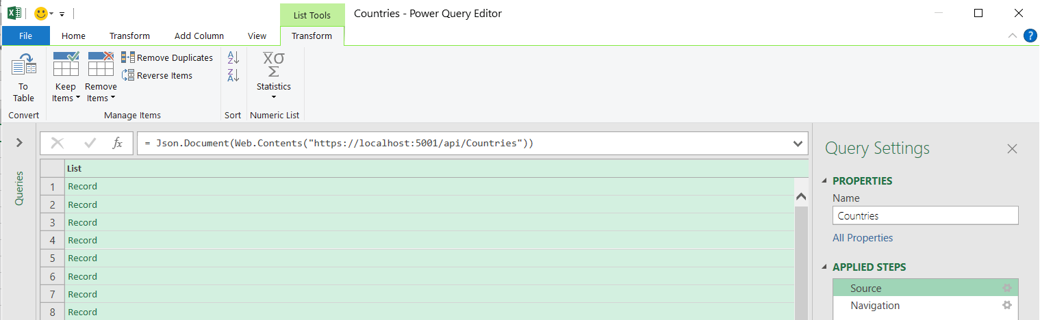Switch to the View tab
1040x320 pixels.
click(257, 36)
